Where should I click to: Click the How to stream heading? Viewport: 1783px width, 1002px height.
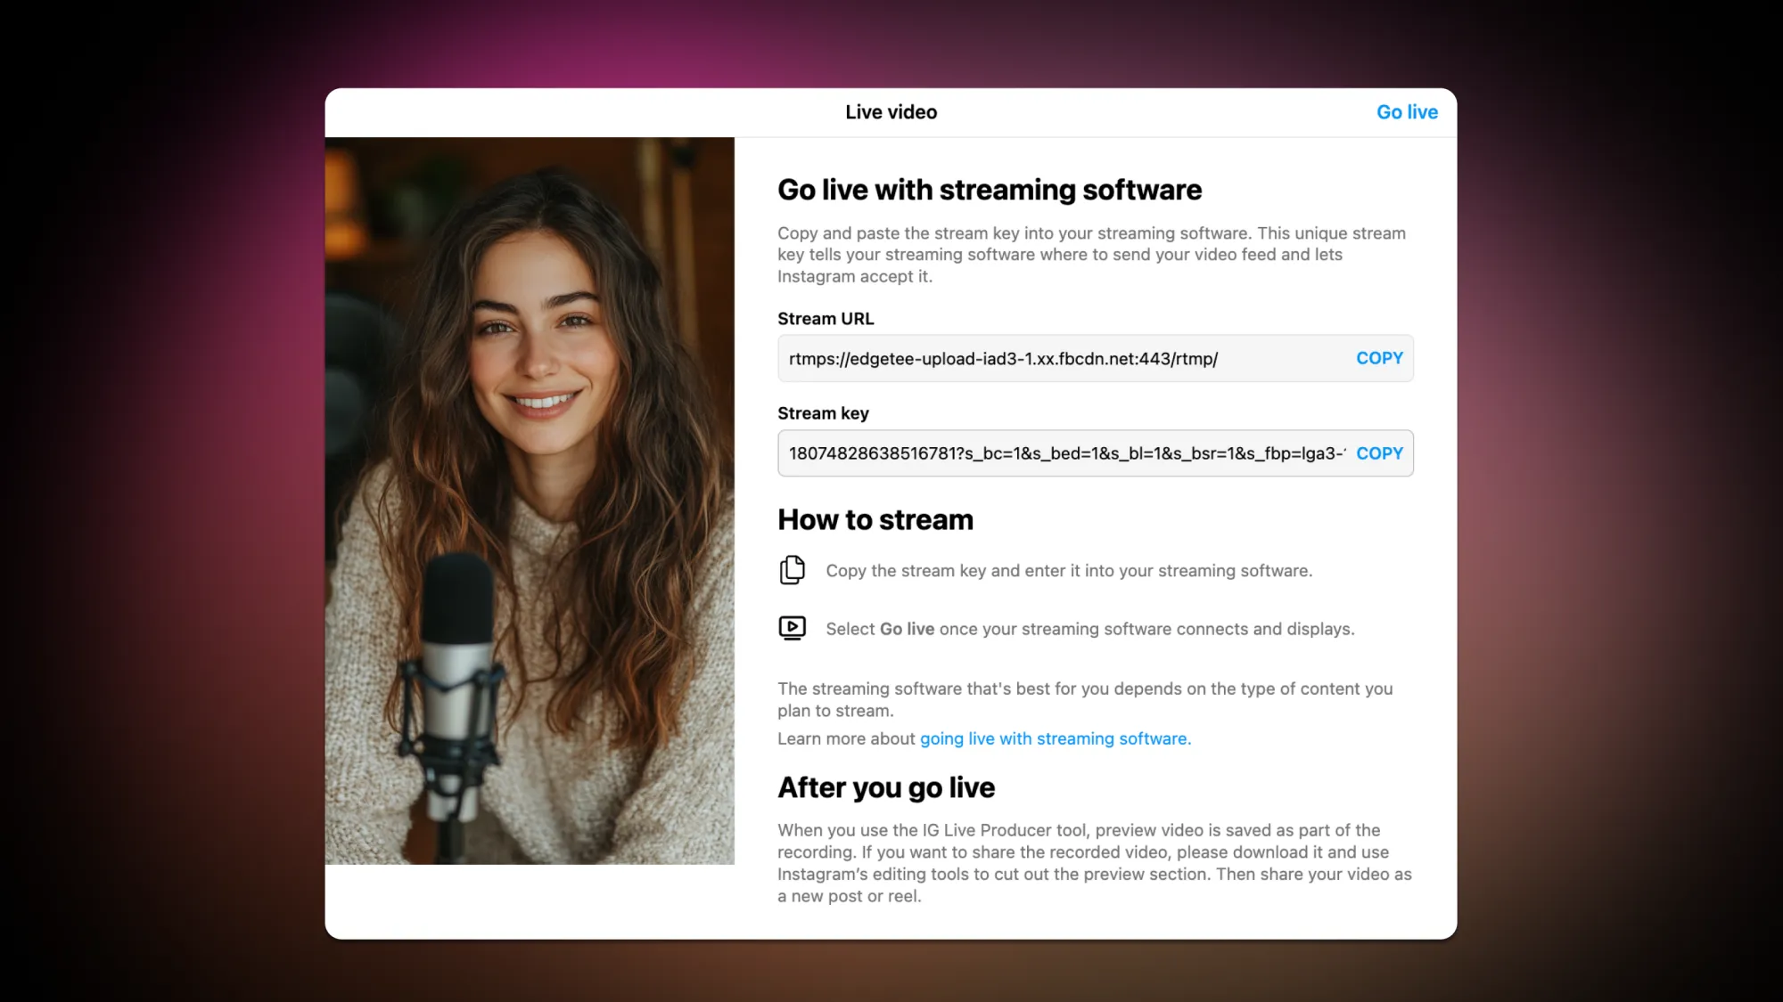click(875, 519)
